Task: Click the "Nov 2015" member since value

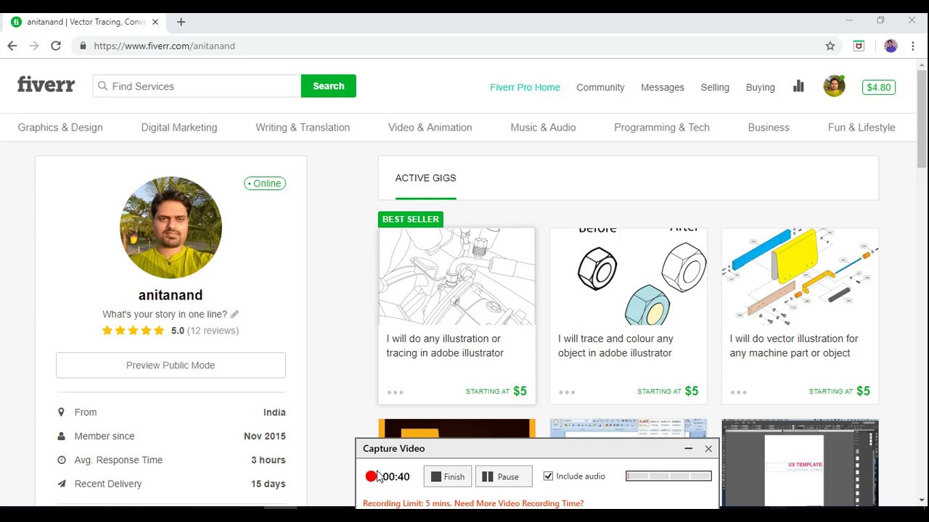Action: (x=265, y=436)
